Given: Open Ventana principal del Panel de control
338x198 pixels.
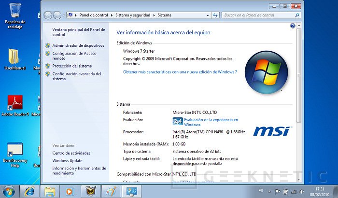Looking at the screenshot, I should (x=79, y=32).
